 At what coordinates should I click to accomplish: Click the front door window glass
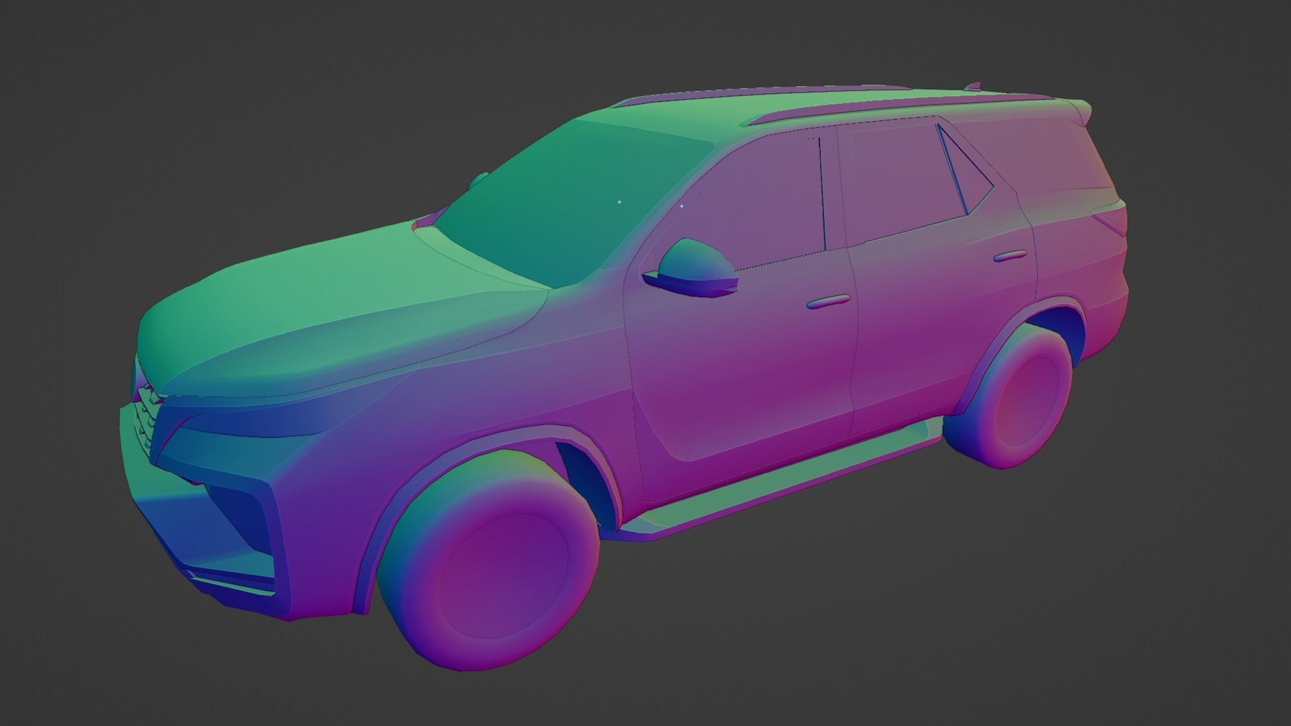coord(753,202)
